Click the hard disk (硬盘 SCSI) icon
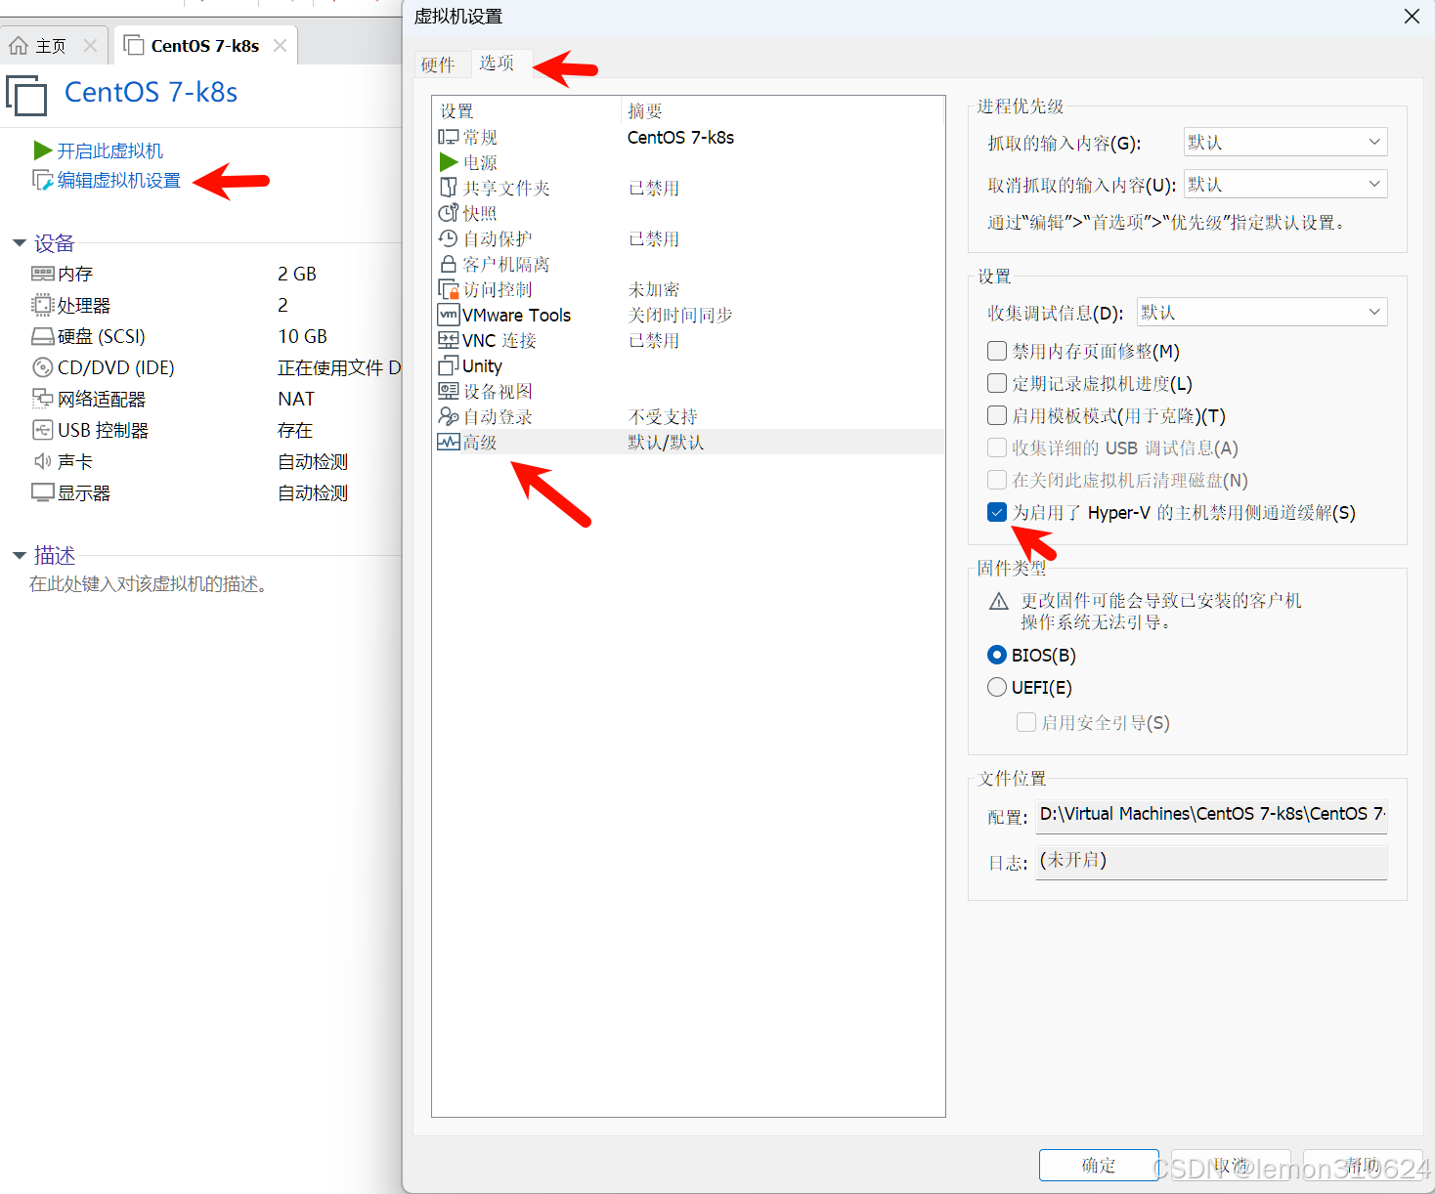Image resolution: width=1435 pixels, height=1194 pixels. coord(43,336)
